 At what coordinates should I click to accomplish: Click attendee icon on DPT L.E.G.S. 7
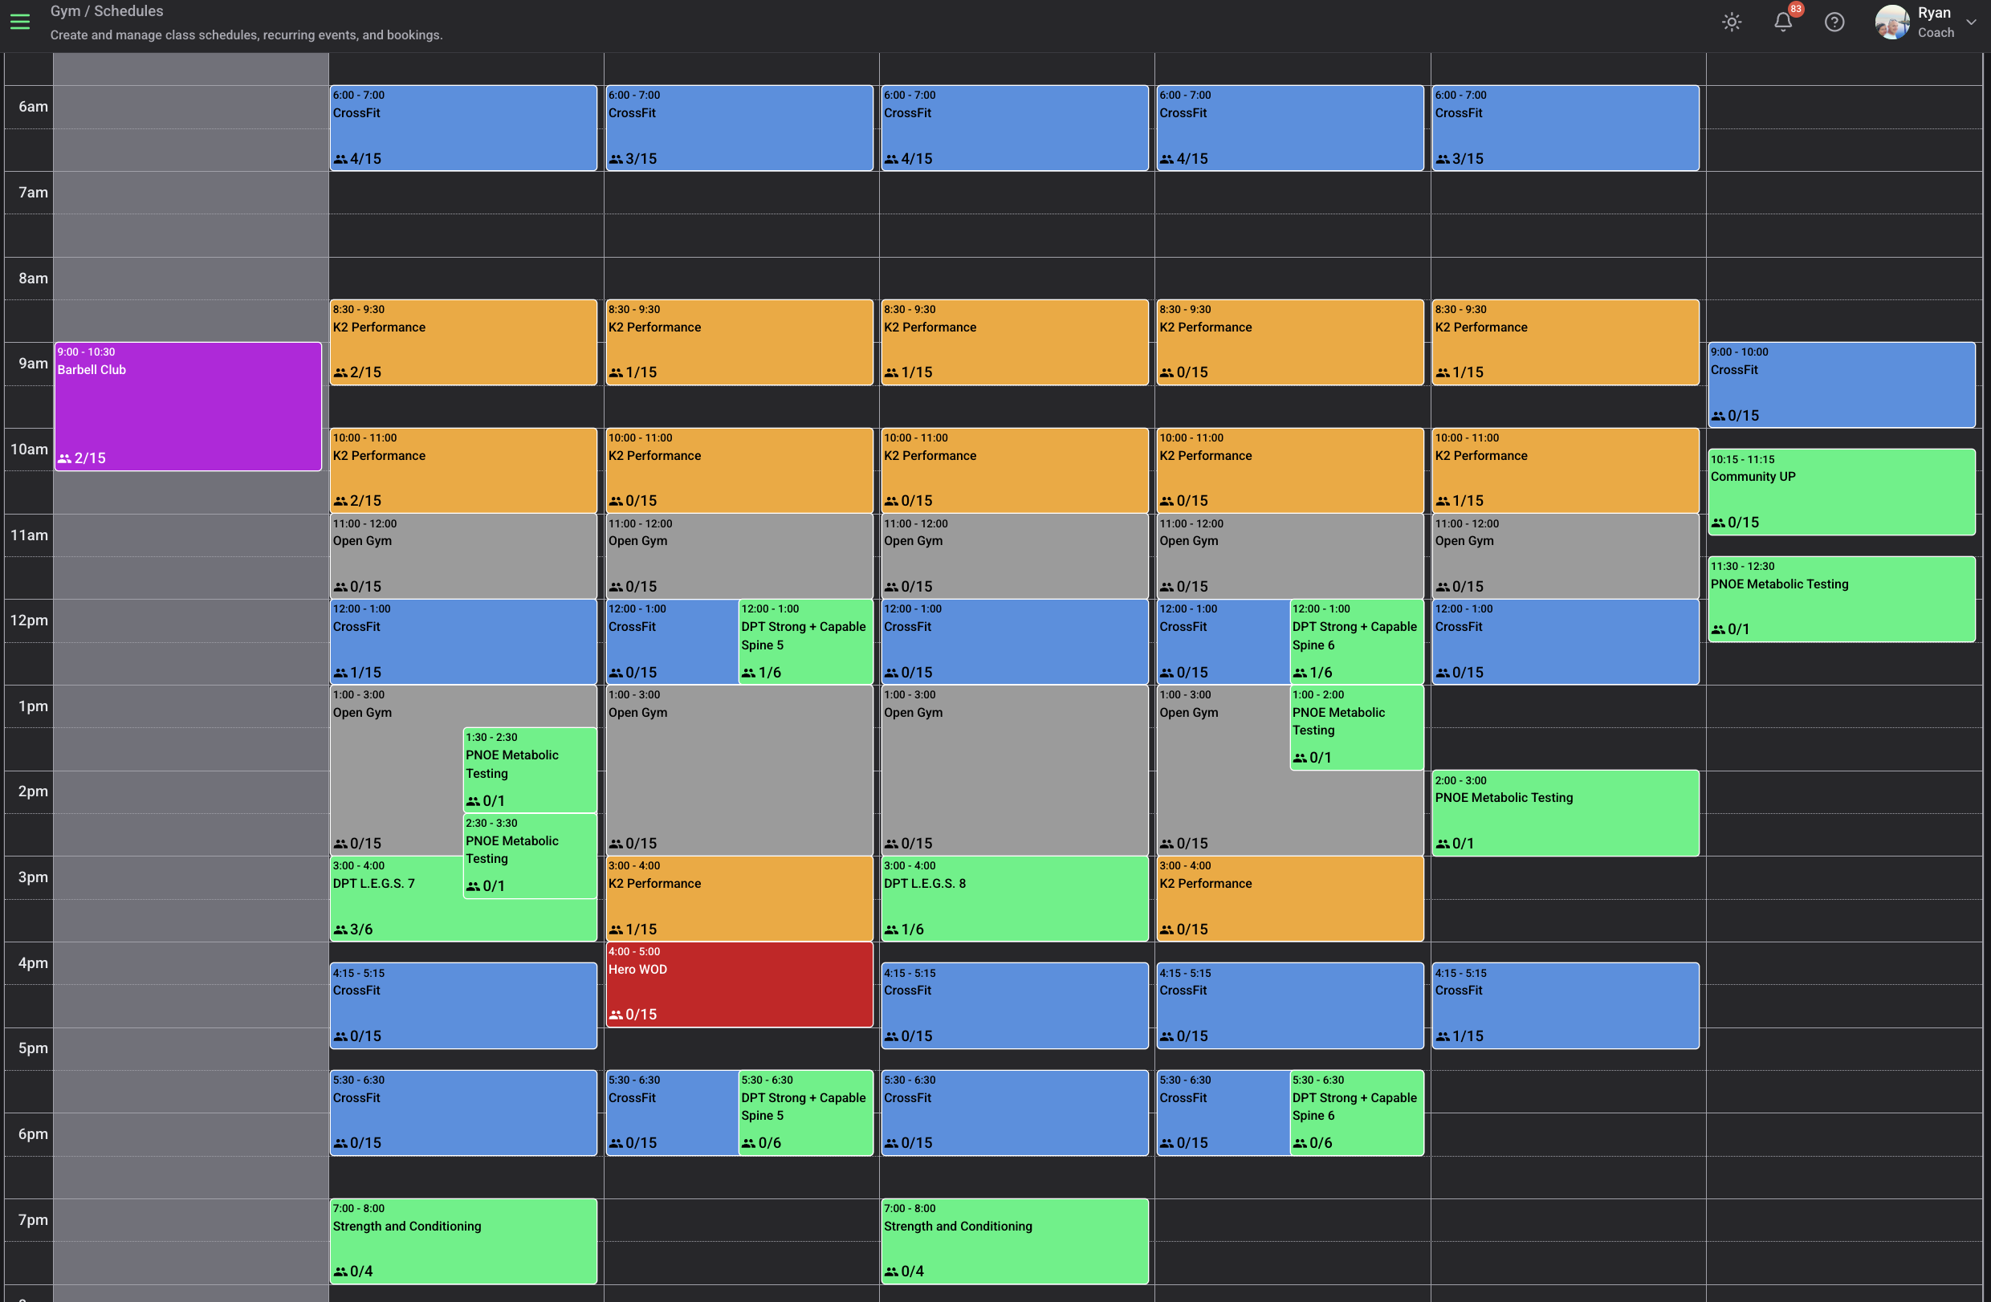tap(340, 929)
